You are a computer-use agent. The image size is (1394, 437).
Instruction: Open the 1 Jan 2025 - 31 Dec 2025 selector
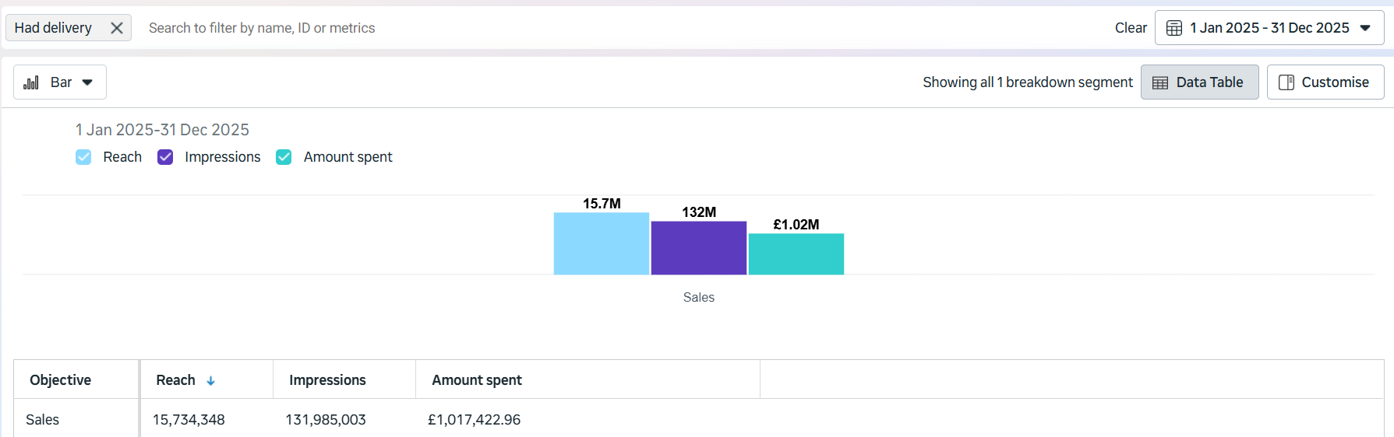point(1269,28)
